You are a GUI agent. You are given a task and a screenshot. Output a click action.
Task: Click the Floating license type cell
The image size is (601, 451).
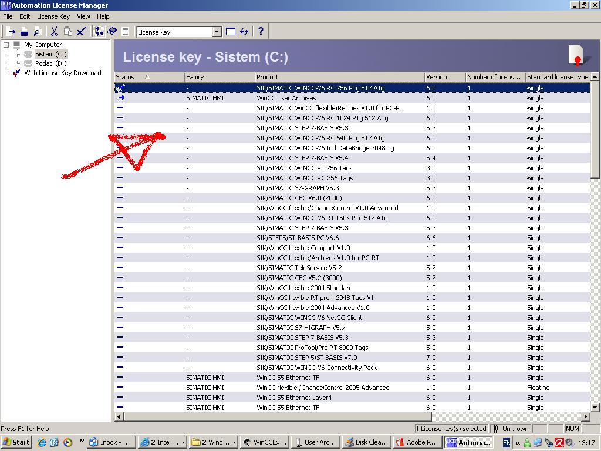[538, 388]
